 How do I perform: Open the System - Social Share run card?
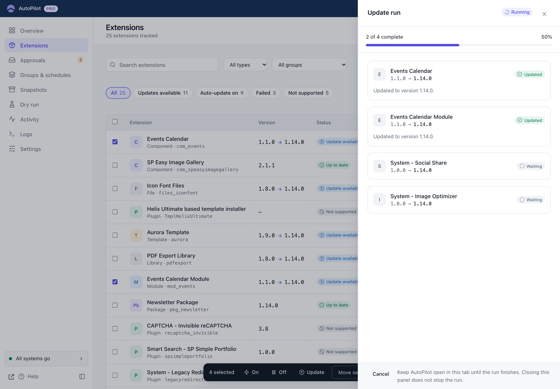point(459,166)
